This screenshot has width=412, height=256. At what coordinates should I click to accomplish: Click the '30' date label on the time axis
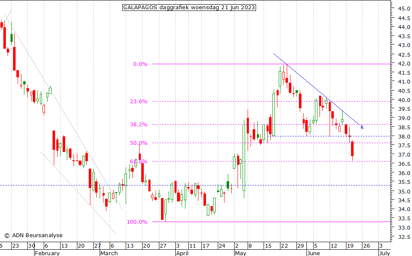coord(32,246)
